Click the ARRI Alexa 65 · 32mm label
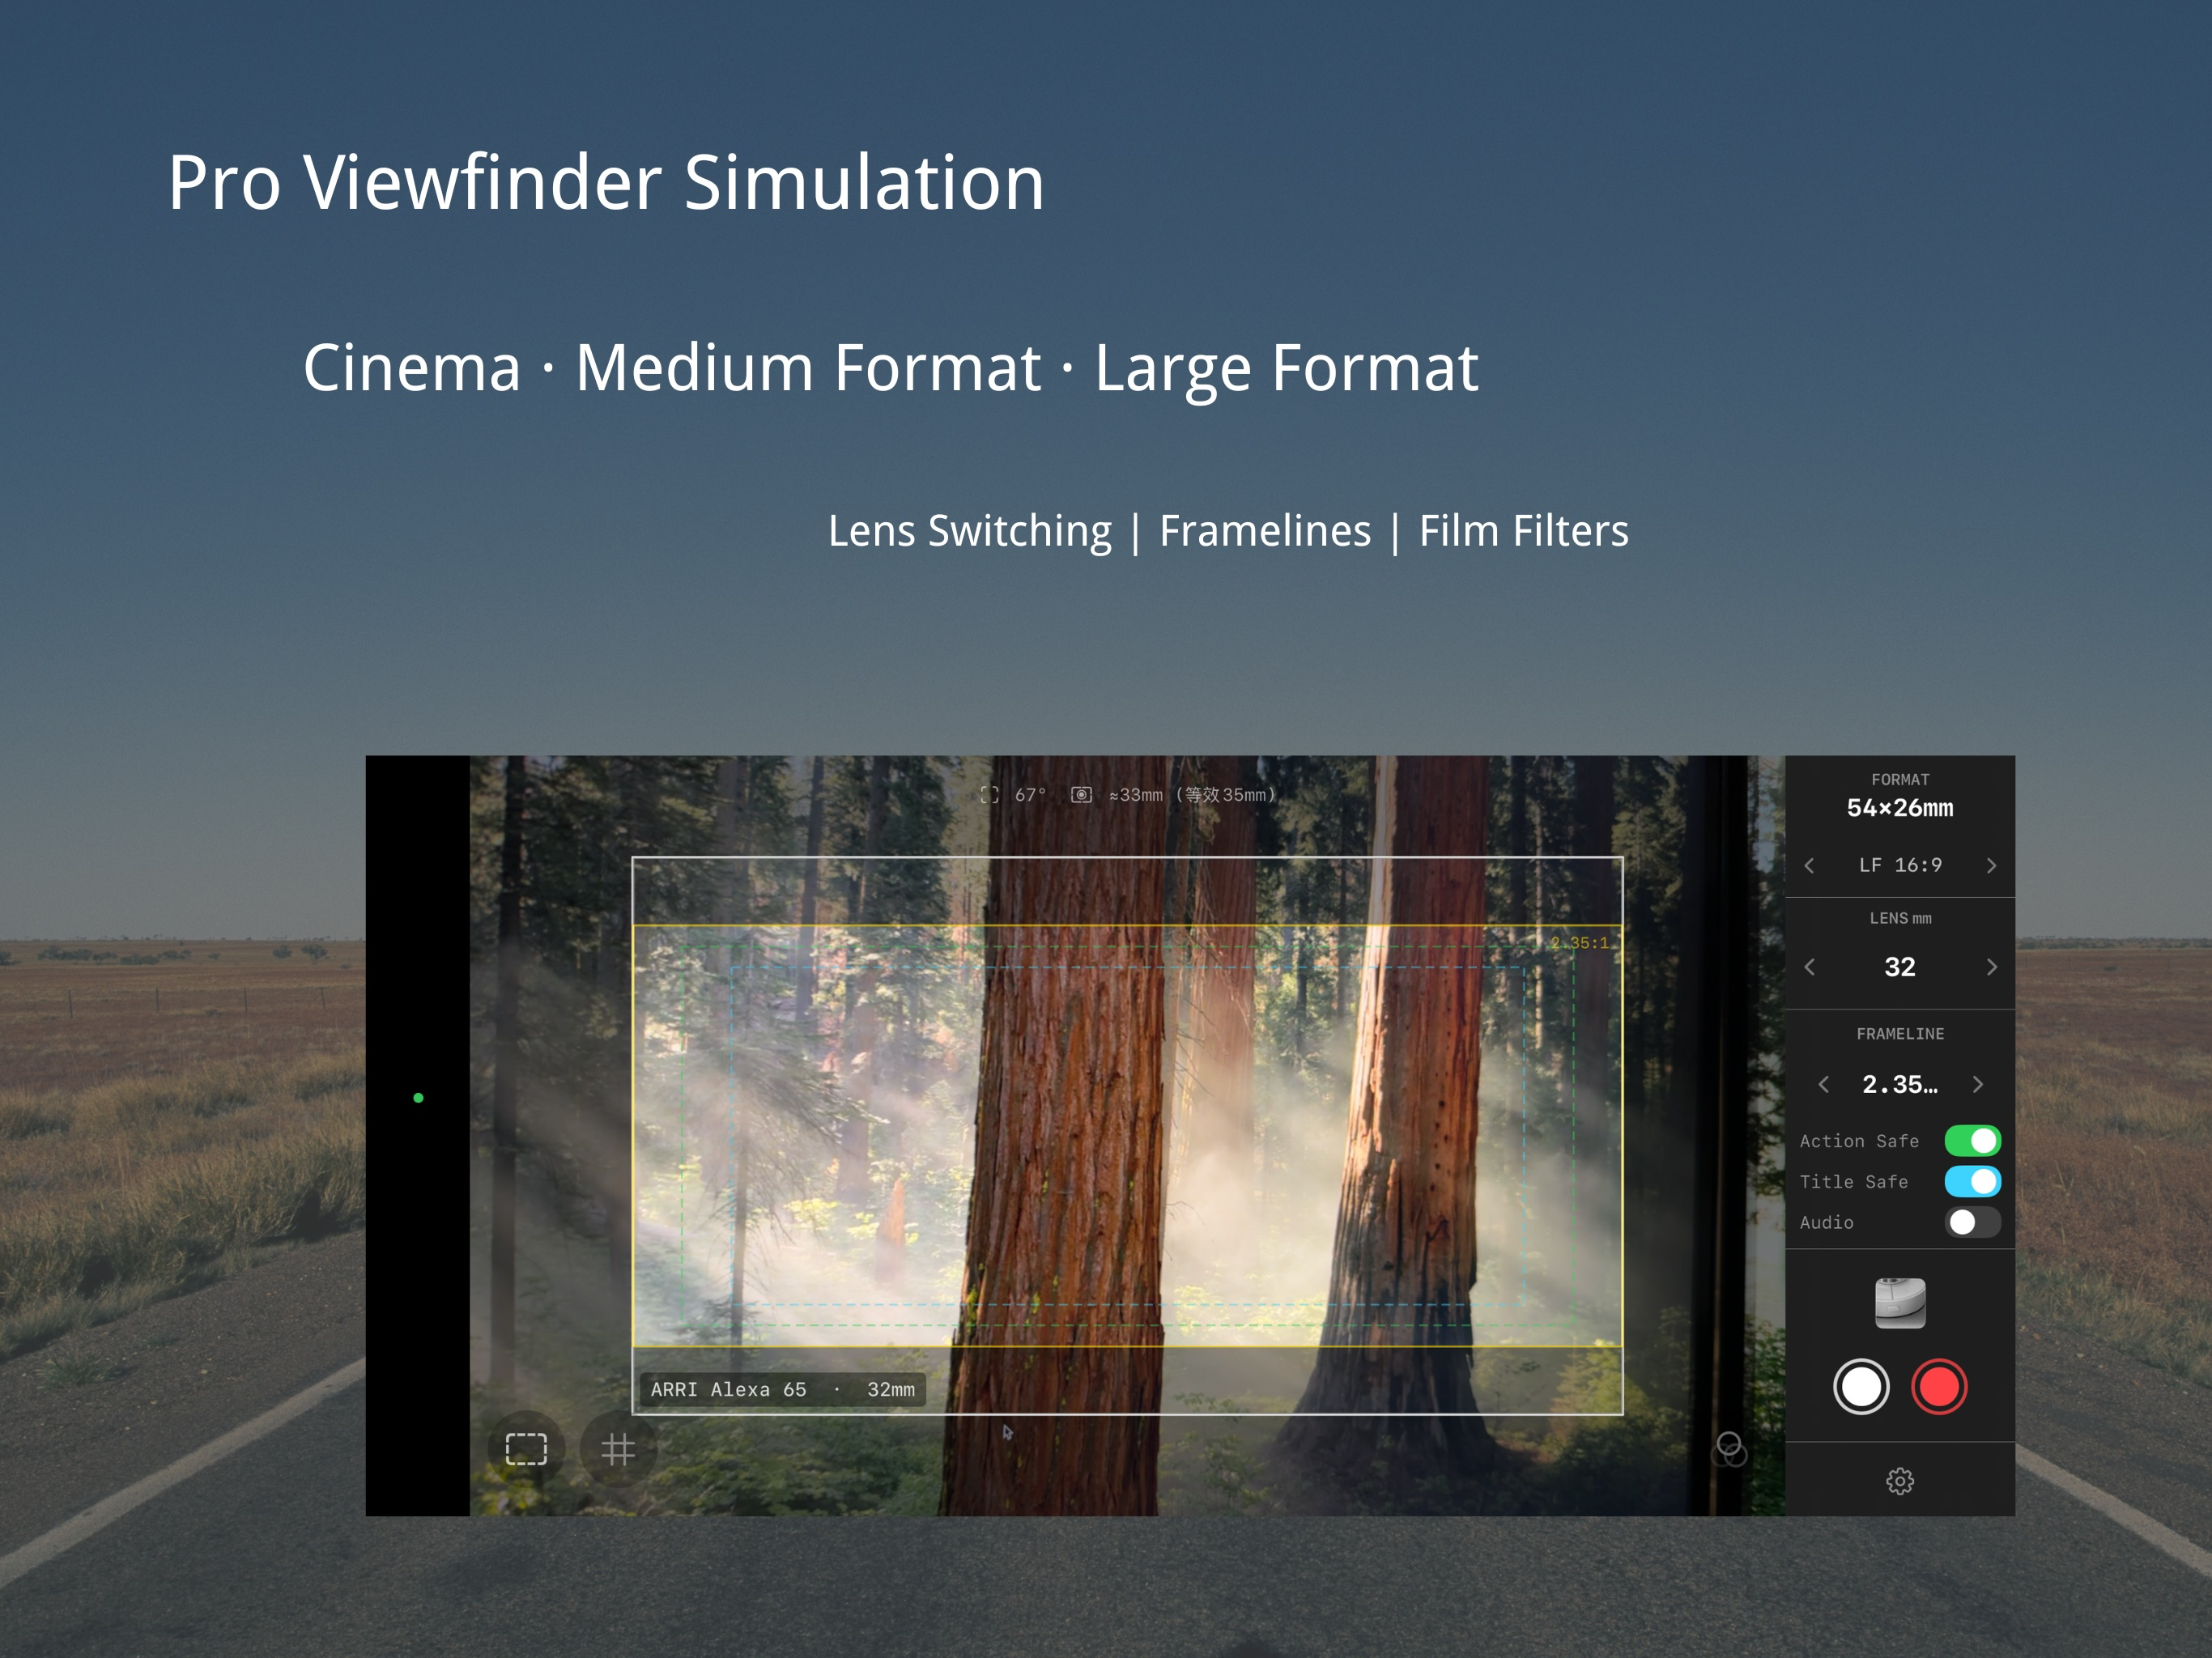This screenshot has width=2212, height=1658. coord(783,1389)
